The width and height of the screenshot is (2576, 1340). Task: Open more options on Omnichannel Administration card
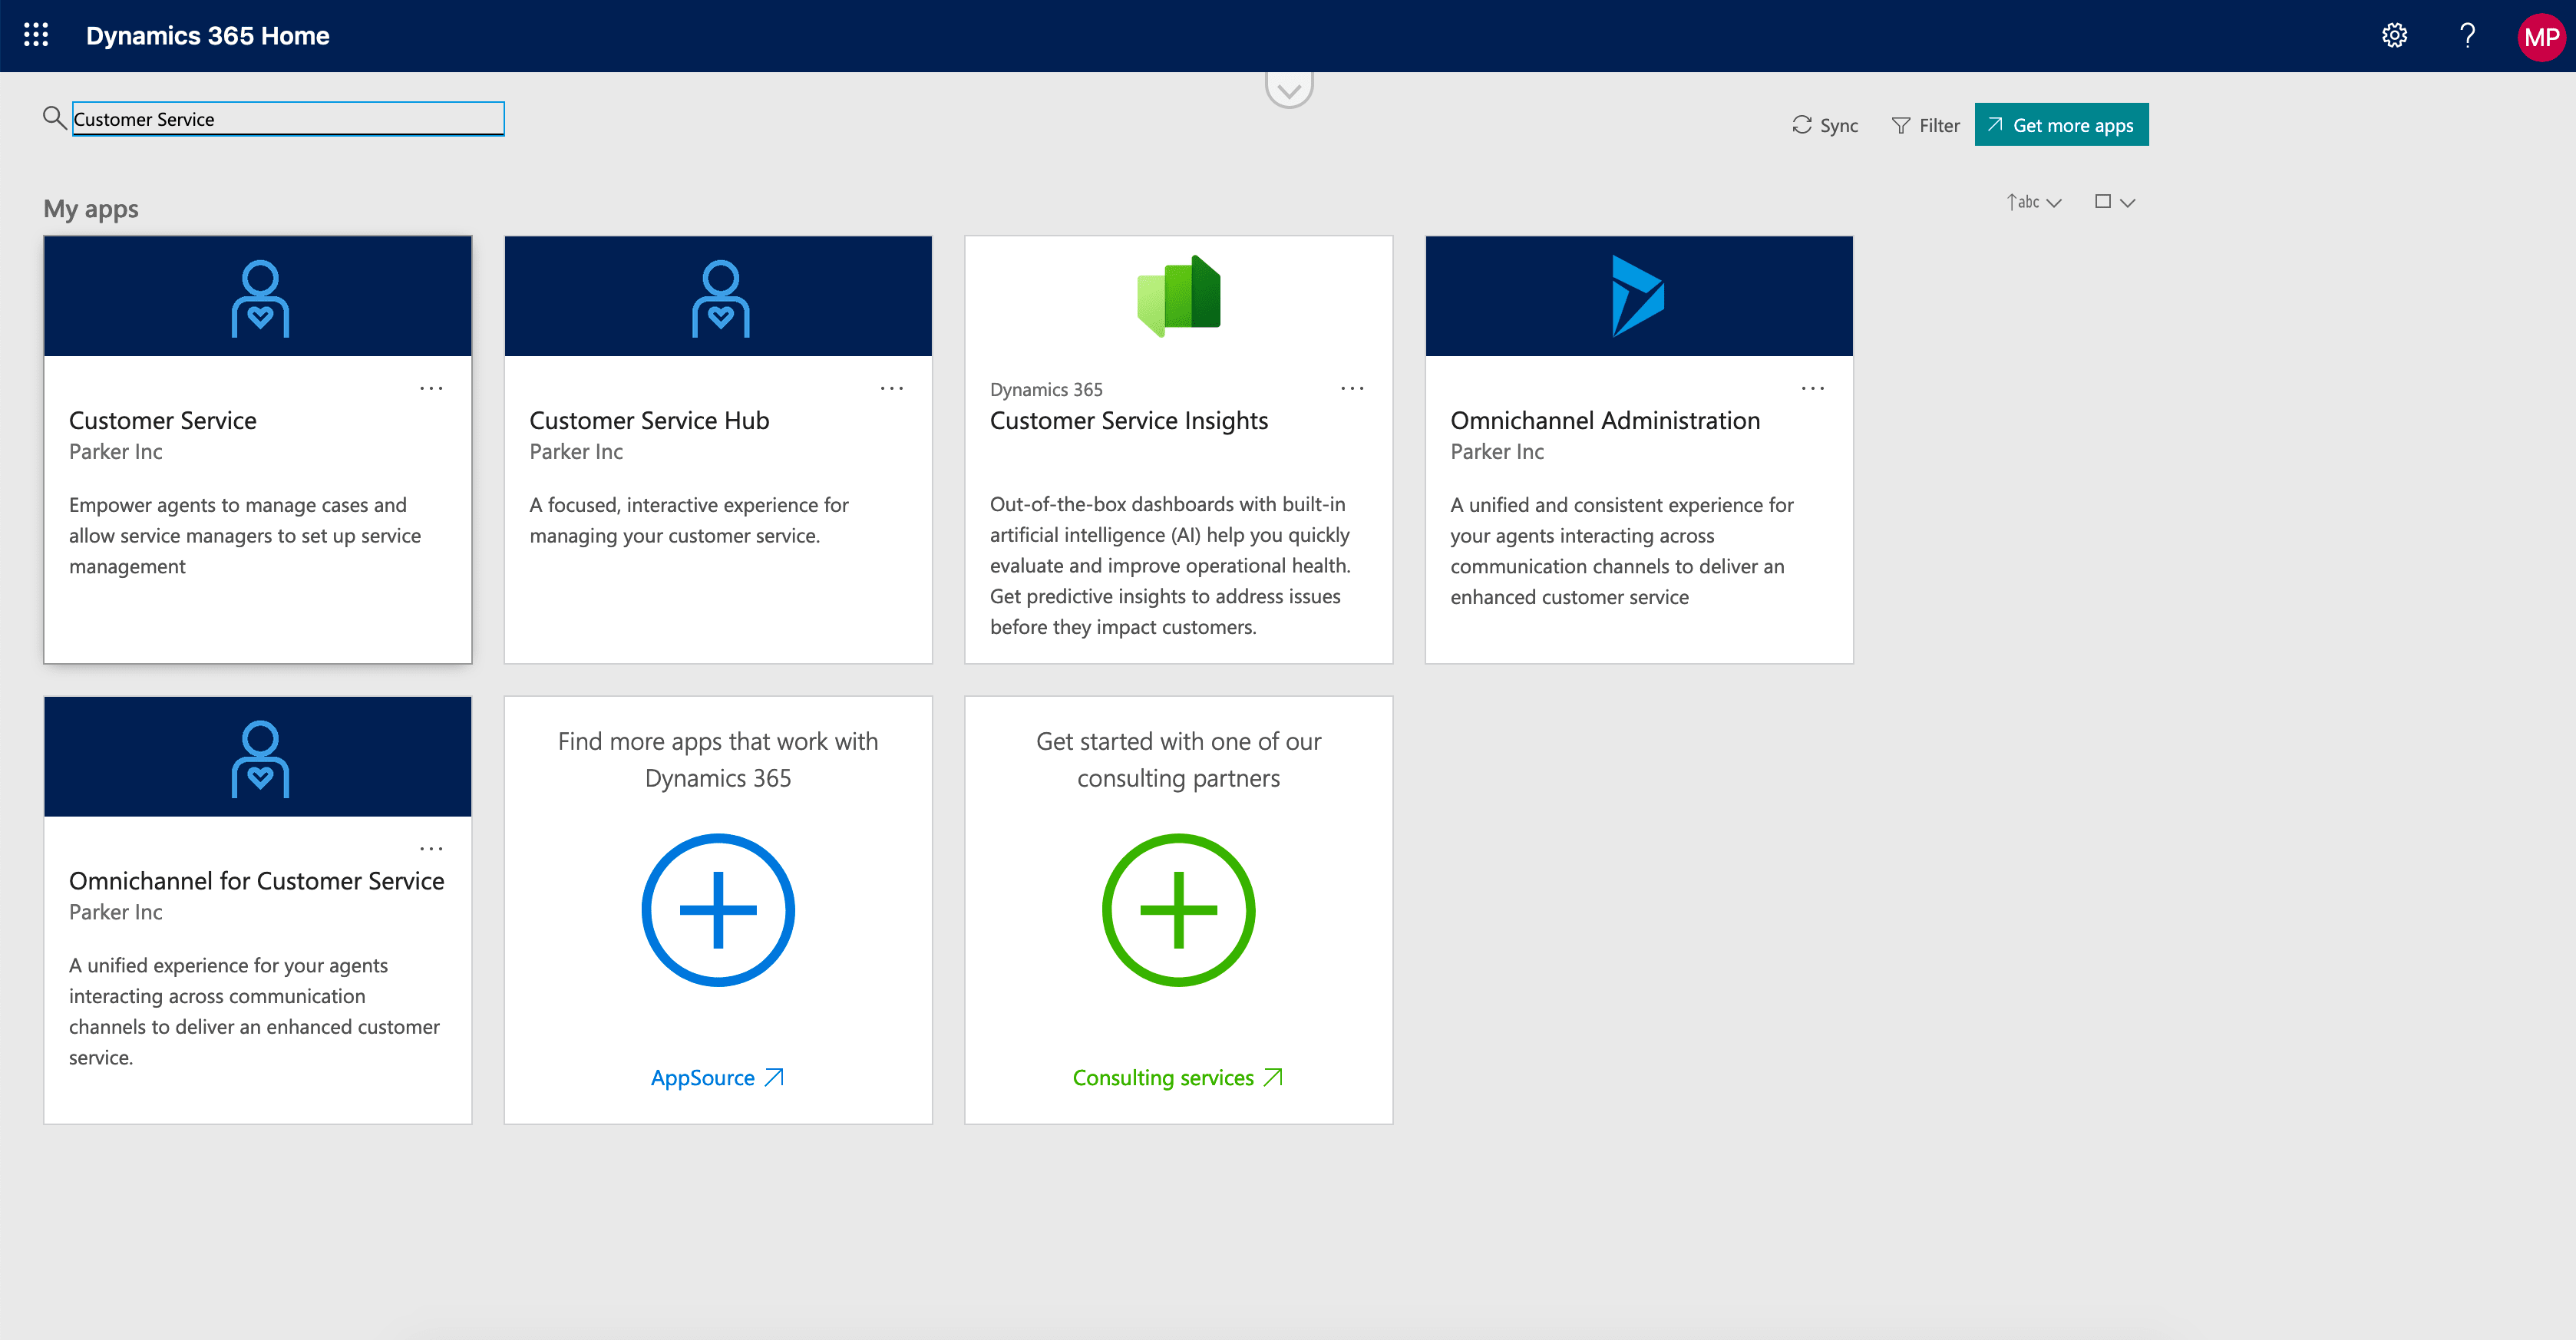1813,388
